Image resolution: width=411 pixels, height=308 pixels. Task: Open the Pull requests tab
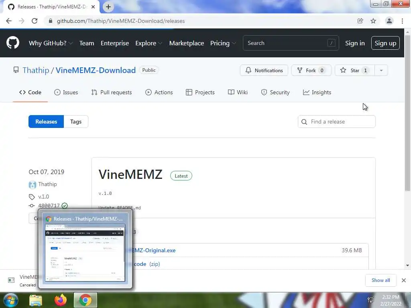112,92
